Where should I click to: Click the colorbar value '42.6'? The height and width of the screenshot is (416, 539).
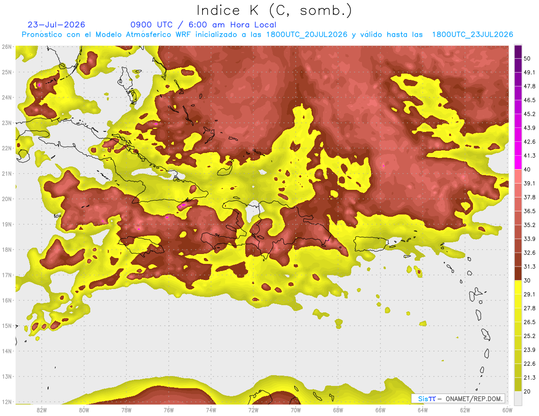tap(530, 142)
